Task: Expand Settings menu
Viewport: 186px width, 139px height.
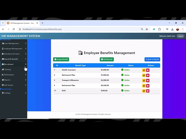Action: pyautogui.click(x=14, y=93)
